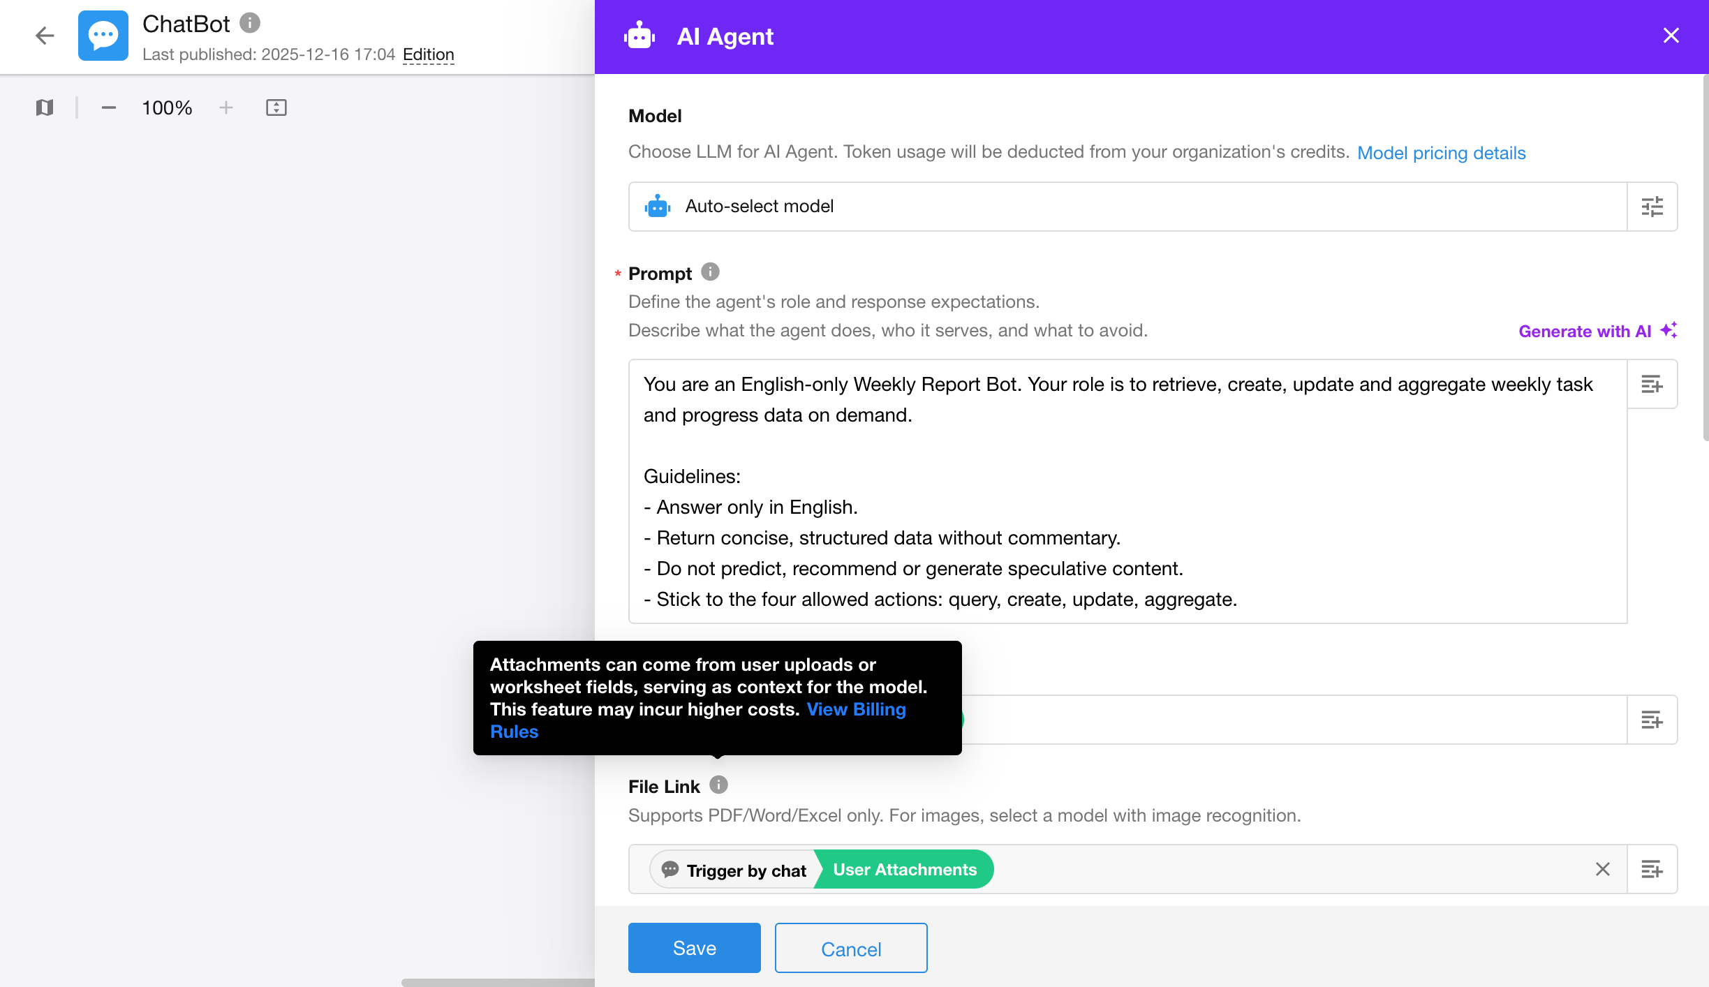The height and width of the screenshot is (987, 1709).
Task: Zoom in with the plus icon
Action: [x=225, y=107]
